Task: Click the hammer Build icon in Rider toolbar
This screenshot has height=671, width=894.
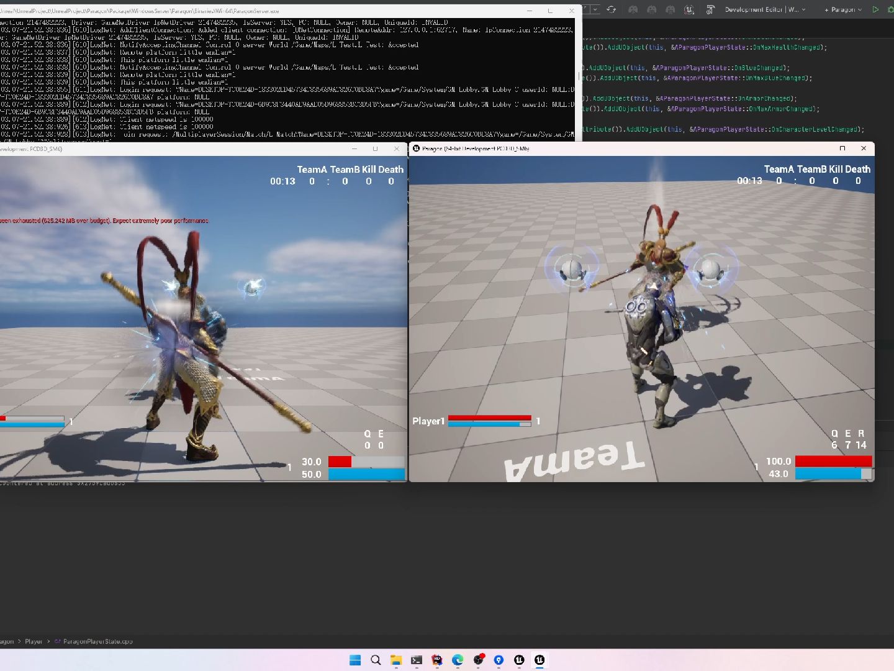Action: (710, 9)
